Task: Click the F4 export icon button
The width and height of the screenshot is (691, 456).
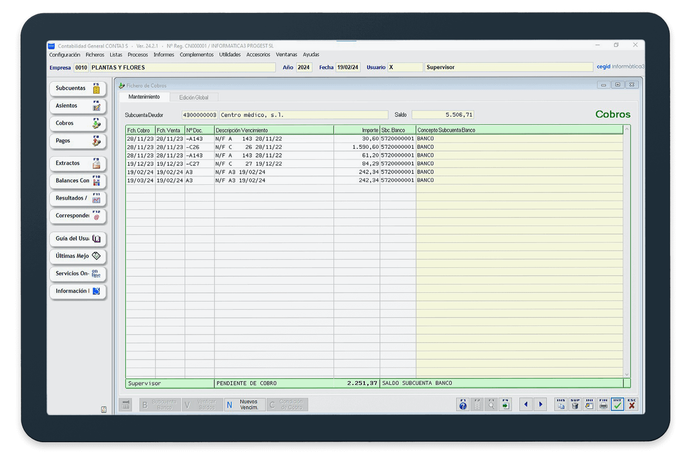Action: 505,405
